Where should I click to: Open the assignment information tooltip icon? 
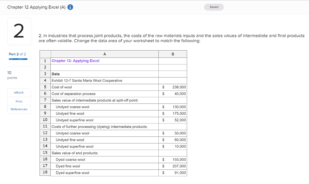(x=70, y=7)
